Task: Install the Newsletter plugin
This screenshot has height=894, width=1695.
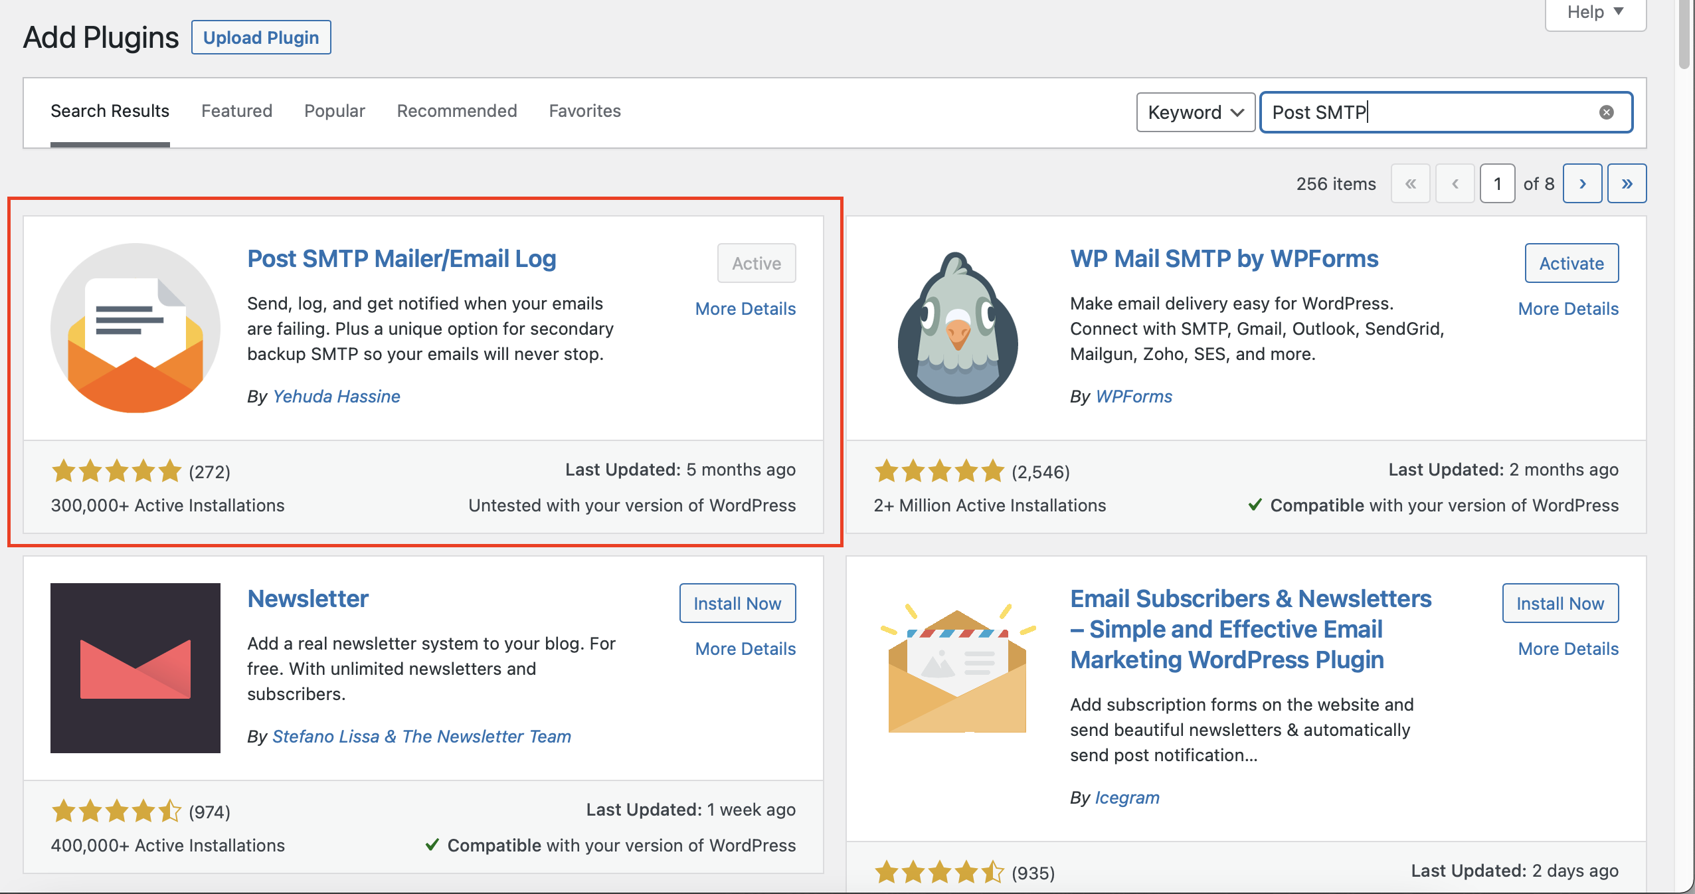Action: [737, 603]
